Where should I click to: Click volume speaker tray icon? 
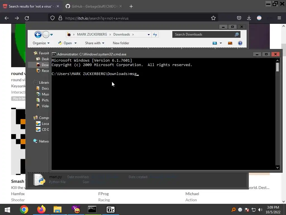pos(260,210)
